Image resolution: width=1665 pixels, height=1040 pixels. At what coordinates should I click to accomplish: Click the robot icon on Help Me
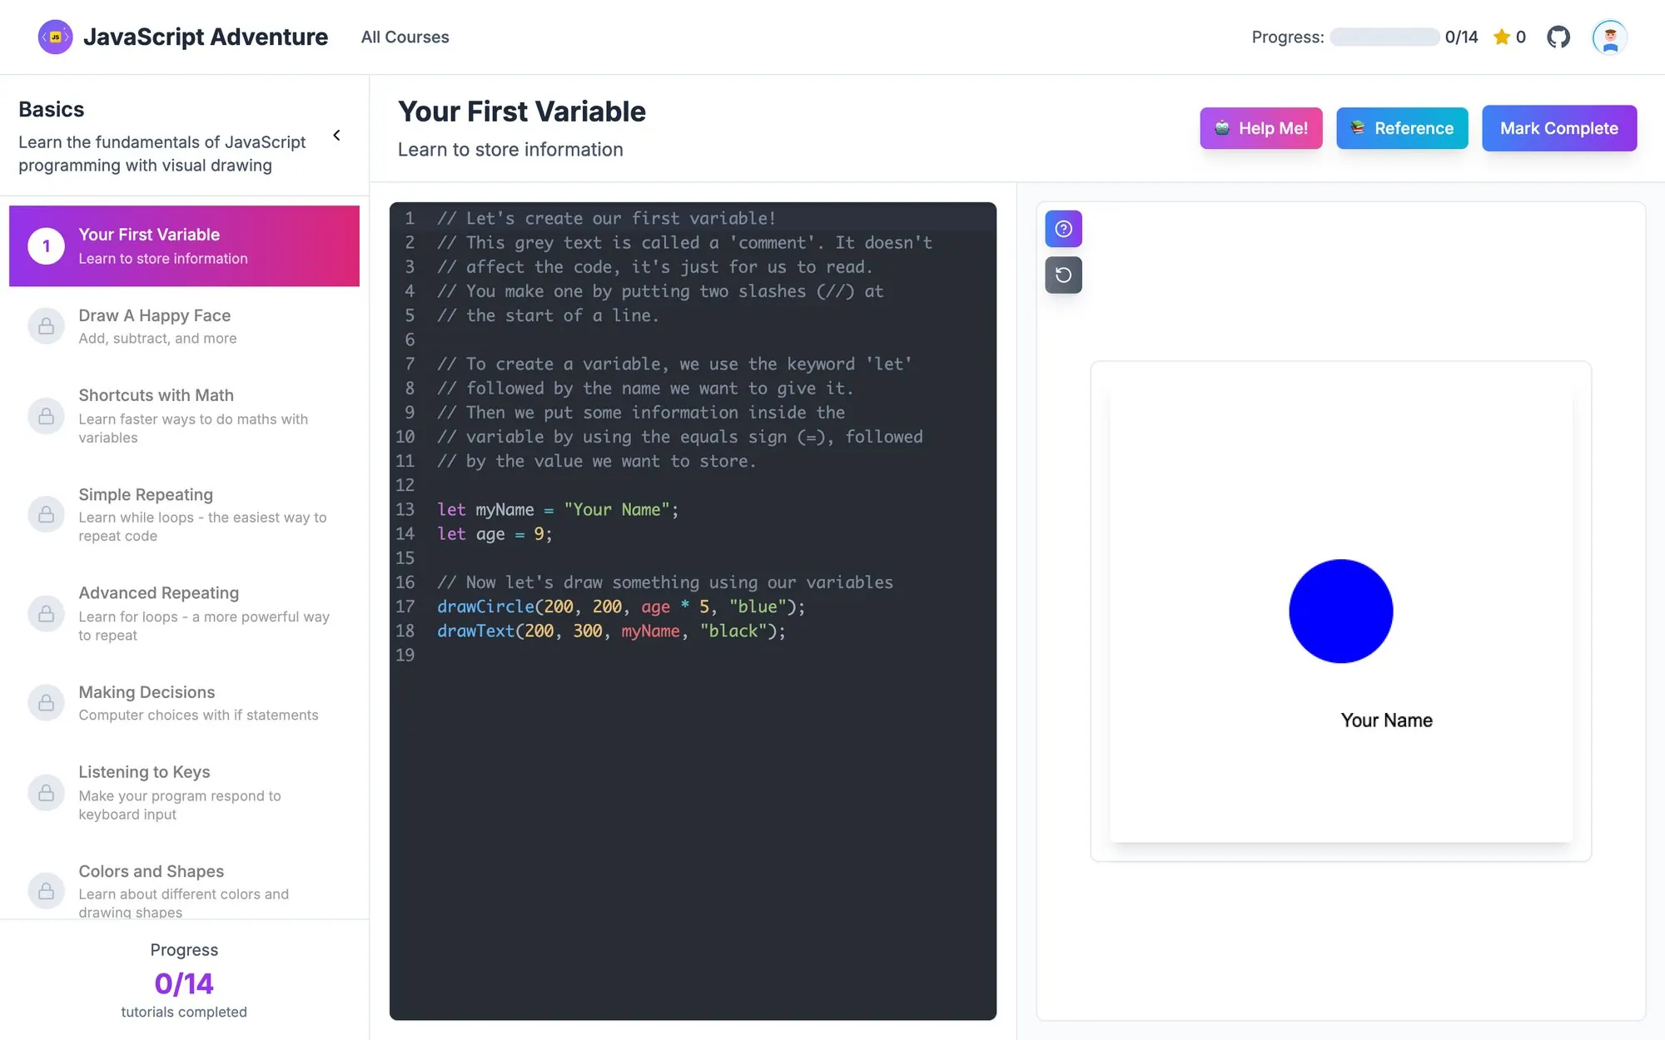1222,128
